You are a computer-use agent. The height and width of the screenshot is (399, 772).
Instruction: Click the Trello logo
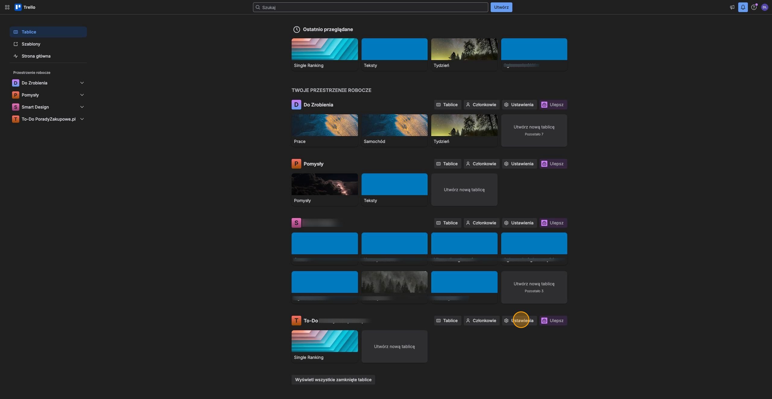(x=25, y=7)
